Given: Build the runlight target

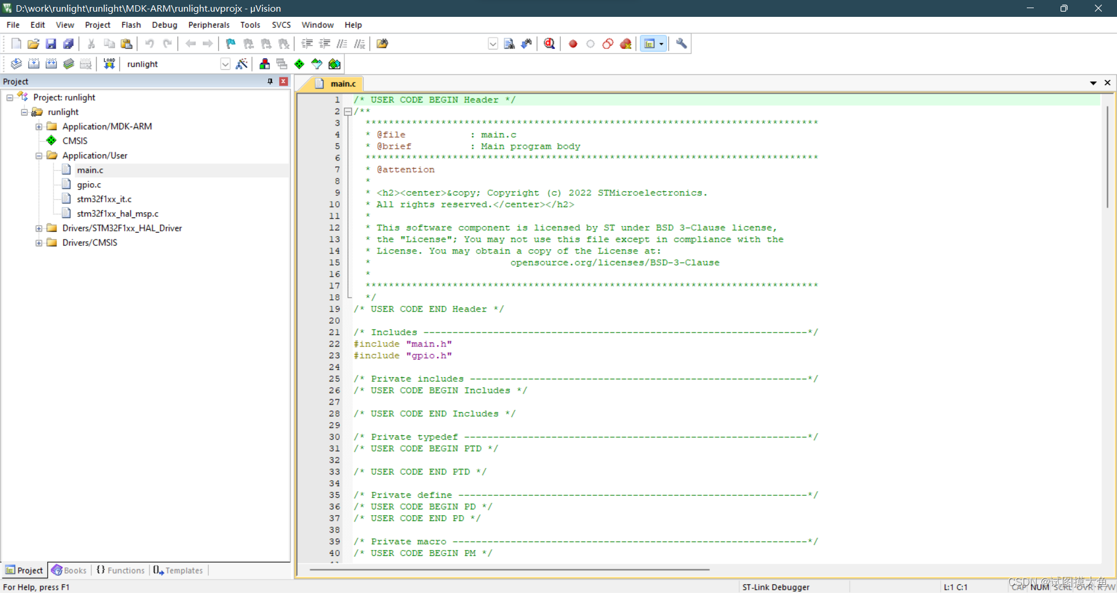Looking at the screenshot, I should tap(33, 64).
